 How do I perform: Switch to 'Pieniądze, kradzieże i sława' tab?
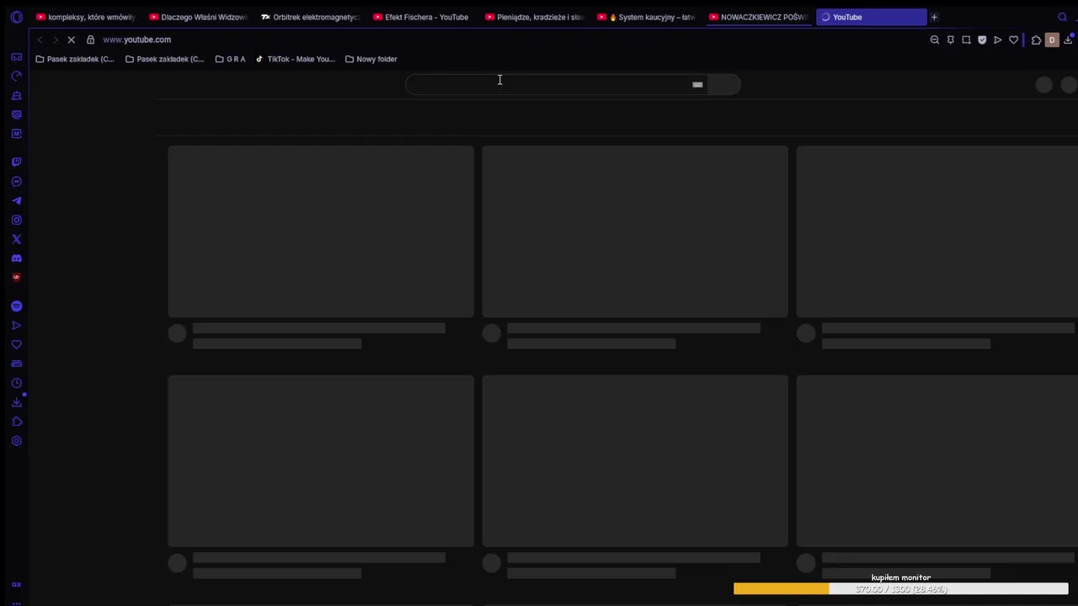click(x=534, y=17)
